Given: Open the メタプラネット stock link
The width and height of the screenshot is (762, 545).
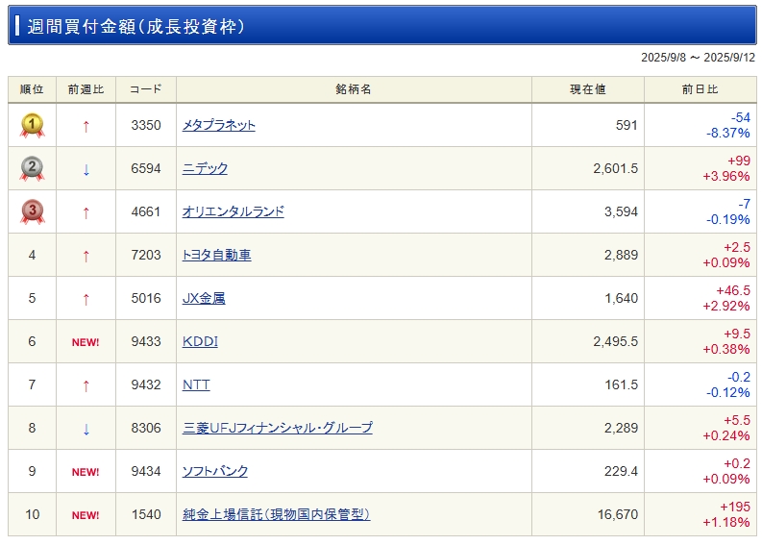Looking at the screenshot, I should tap(219, 125).
